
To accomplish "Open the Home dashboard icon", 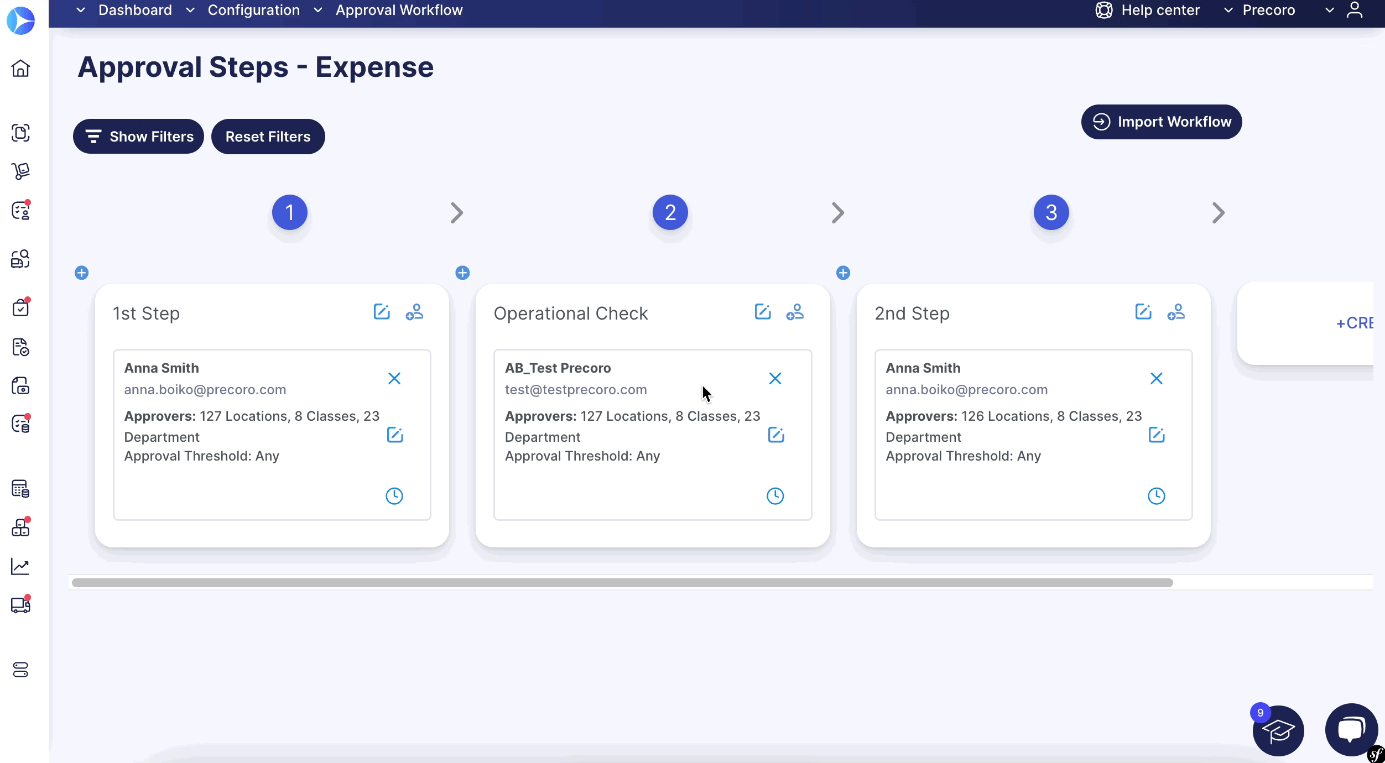I will [20, 68].
